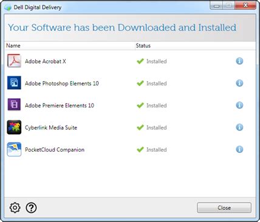The width and height of the screenshot is (260, 222).
Task: Click the Cyberlink Media Suite puzzle icon
Action: click(14, 127)
